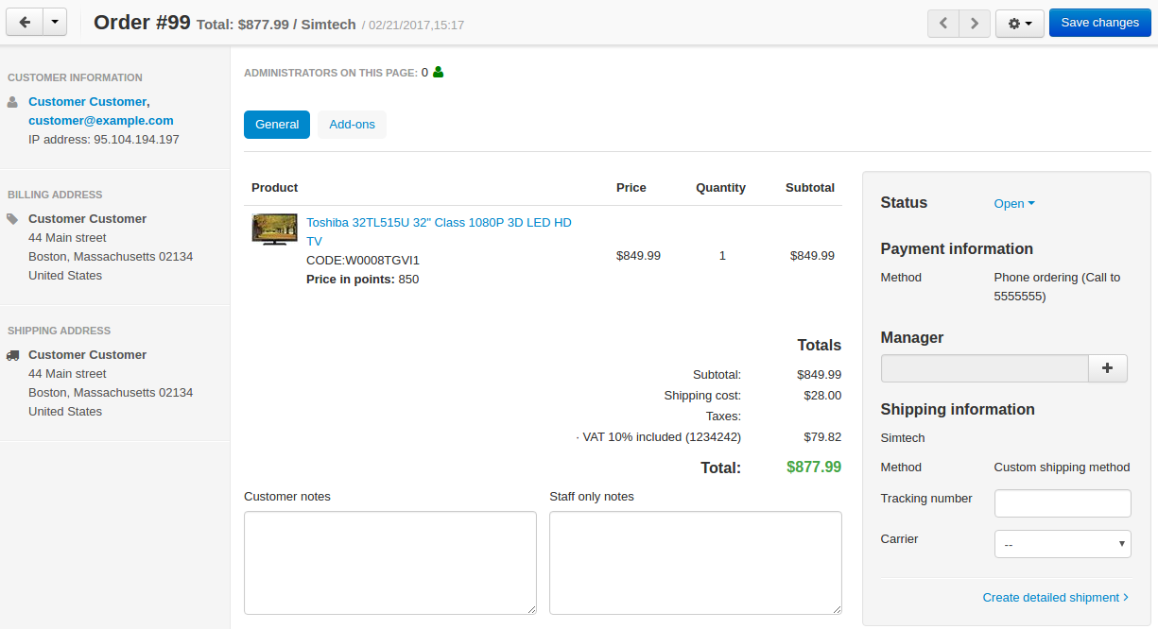Open the Carrier select dropdown
Screen dimensions: 1158x629
(1063, 544)
